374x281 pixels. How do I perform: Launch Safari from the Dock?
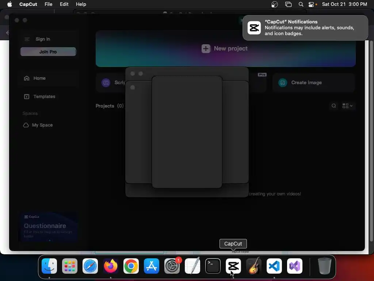coord(90,266)
